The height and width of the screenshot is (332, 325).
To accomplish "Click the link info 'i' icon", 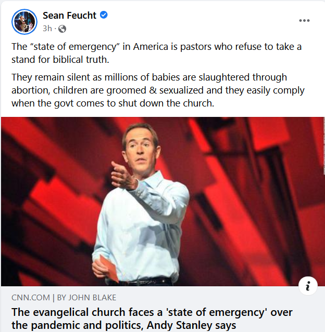I will pos(308,286).
